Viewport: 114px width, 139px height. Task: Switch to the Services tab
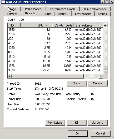point(12,14)
